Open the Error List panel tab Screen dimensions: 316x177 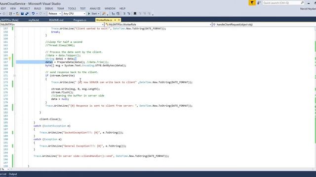coord(3,174)
